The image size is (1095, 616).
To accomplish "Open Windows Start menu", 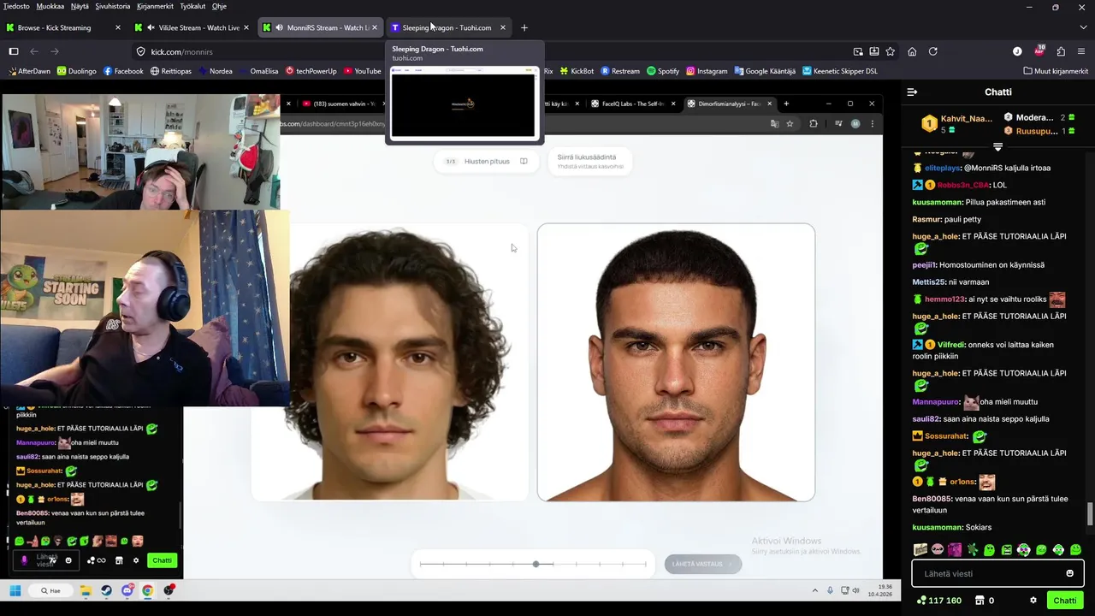I will tap(15, 590).
